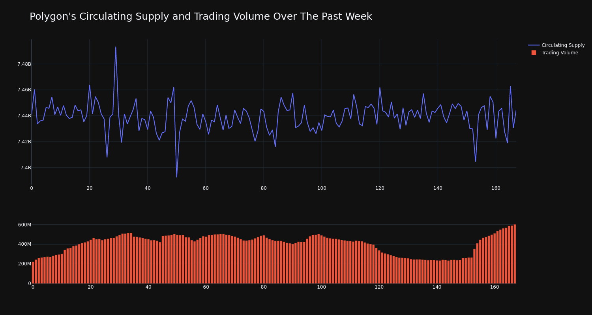The width and height of the screenshot is (592, 315).
Task: Click the red Trading Volume legend square
Action: point(534,53)
